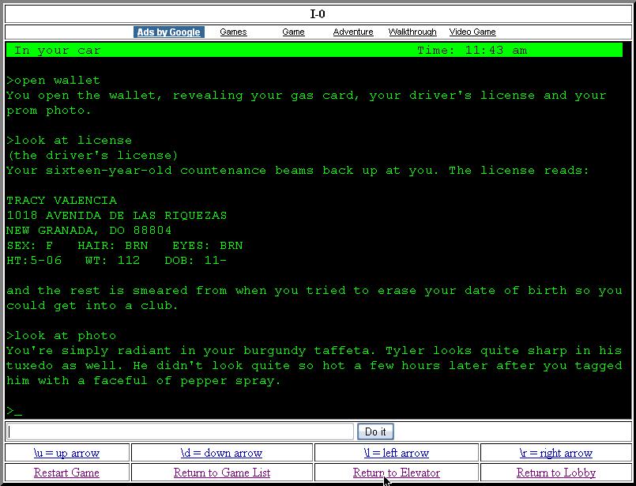Click the Ads by Google label
The height and width of the screenshot is (486, 636).
(x=169, y=32)
